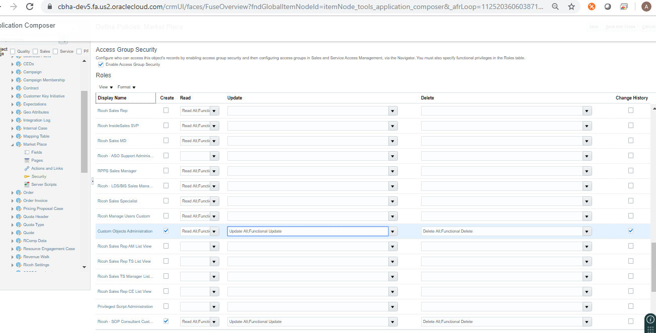Go forward with the browser arrow
Screen dimensions: 656x333
(14, 7)
